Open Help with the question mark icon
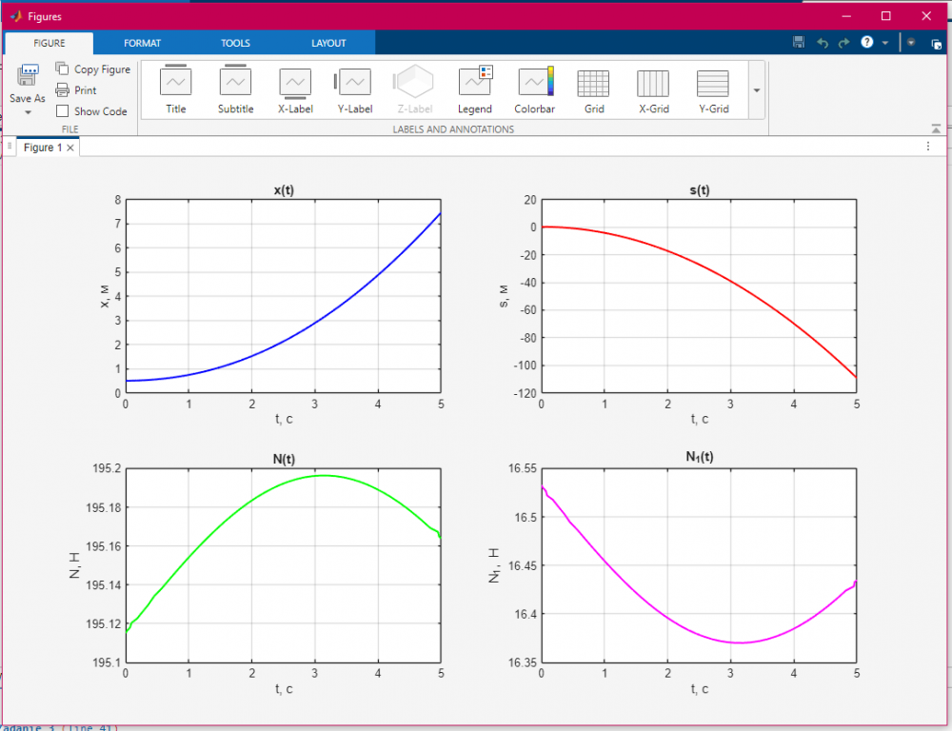 tap(867, 43)
